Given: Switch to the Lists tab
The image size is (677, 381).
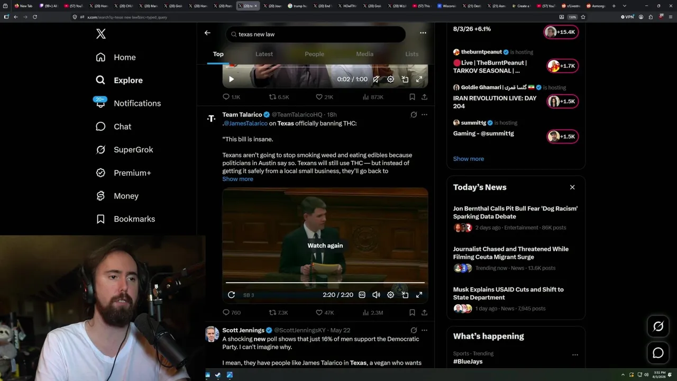Looking at the screenshot, I should (411, 54).
